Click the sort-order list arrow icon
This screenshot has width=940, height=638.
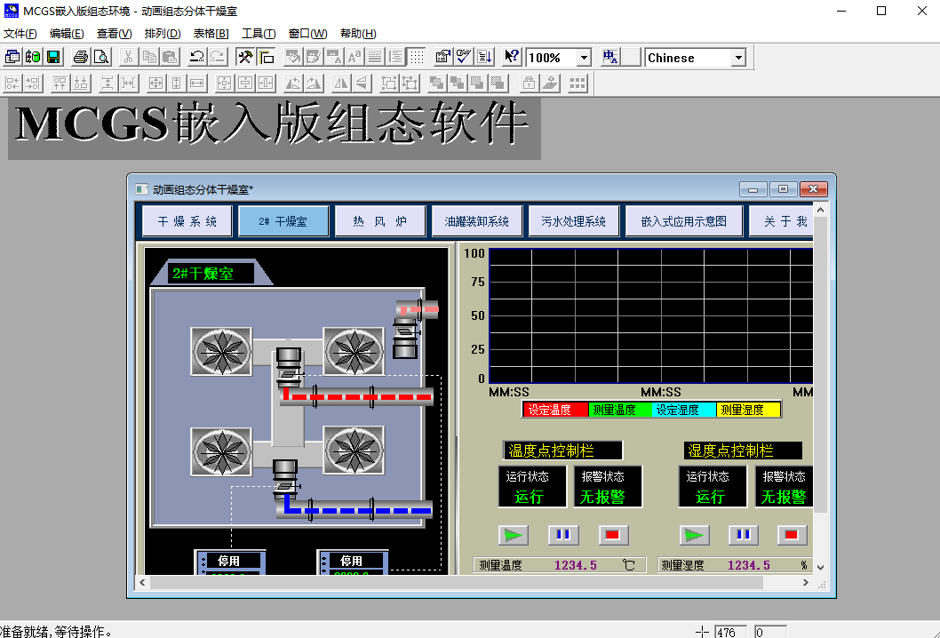pyautogui.click(x=484, y=57)
